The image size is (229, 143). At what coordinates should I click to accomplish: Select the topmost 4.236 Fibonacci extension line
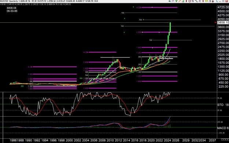click(159, 7)
